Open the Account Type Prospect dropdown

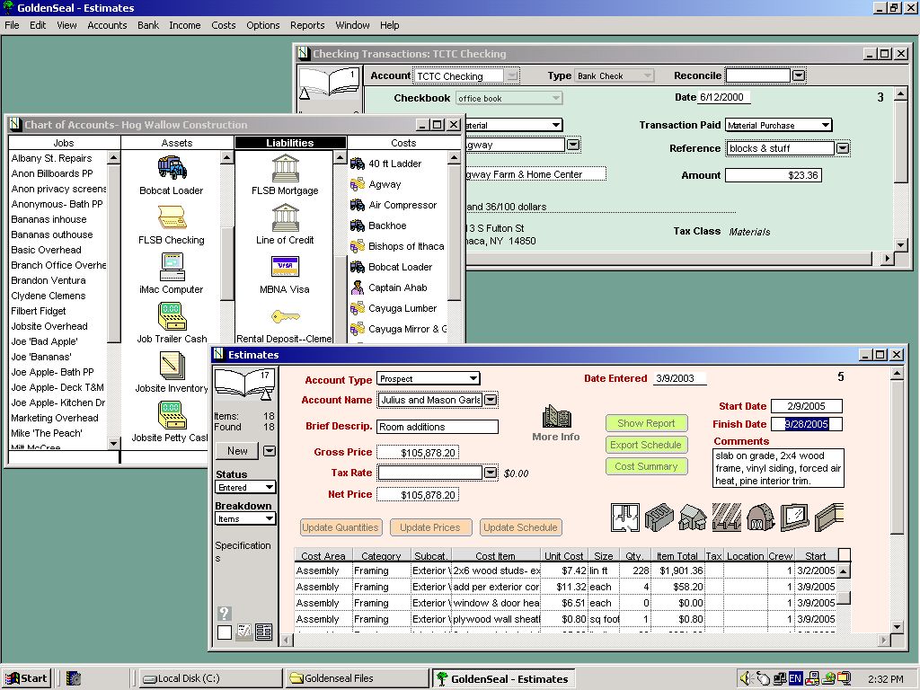pos(428,378)
